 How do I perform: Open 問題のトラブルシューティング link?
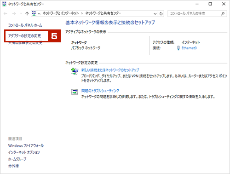[100, 91]
